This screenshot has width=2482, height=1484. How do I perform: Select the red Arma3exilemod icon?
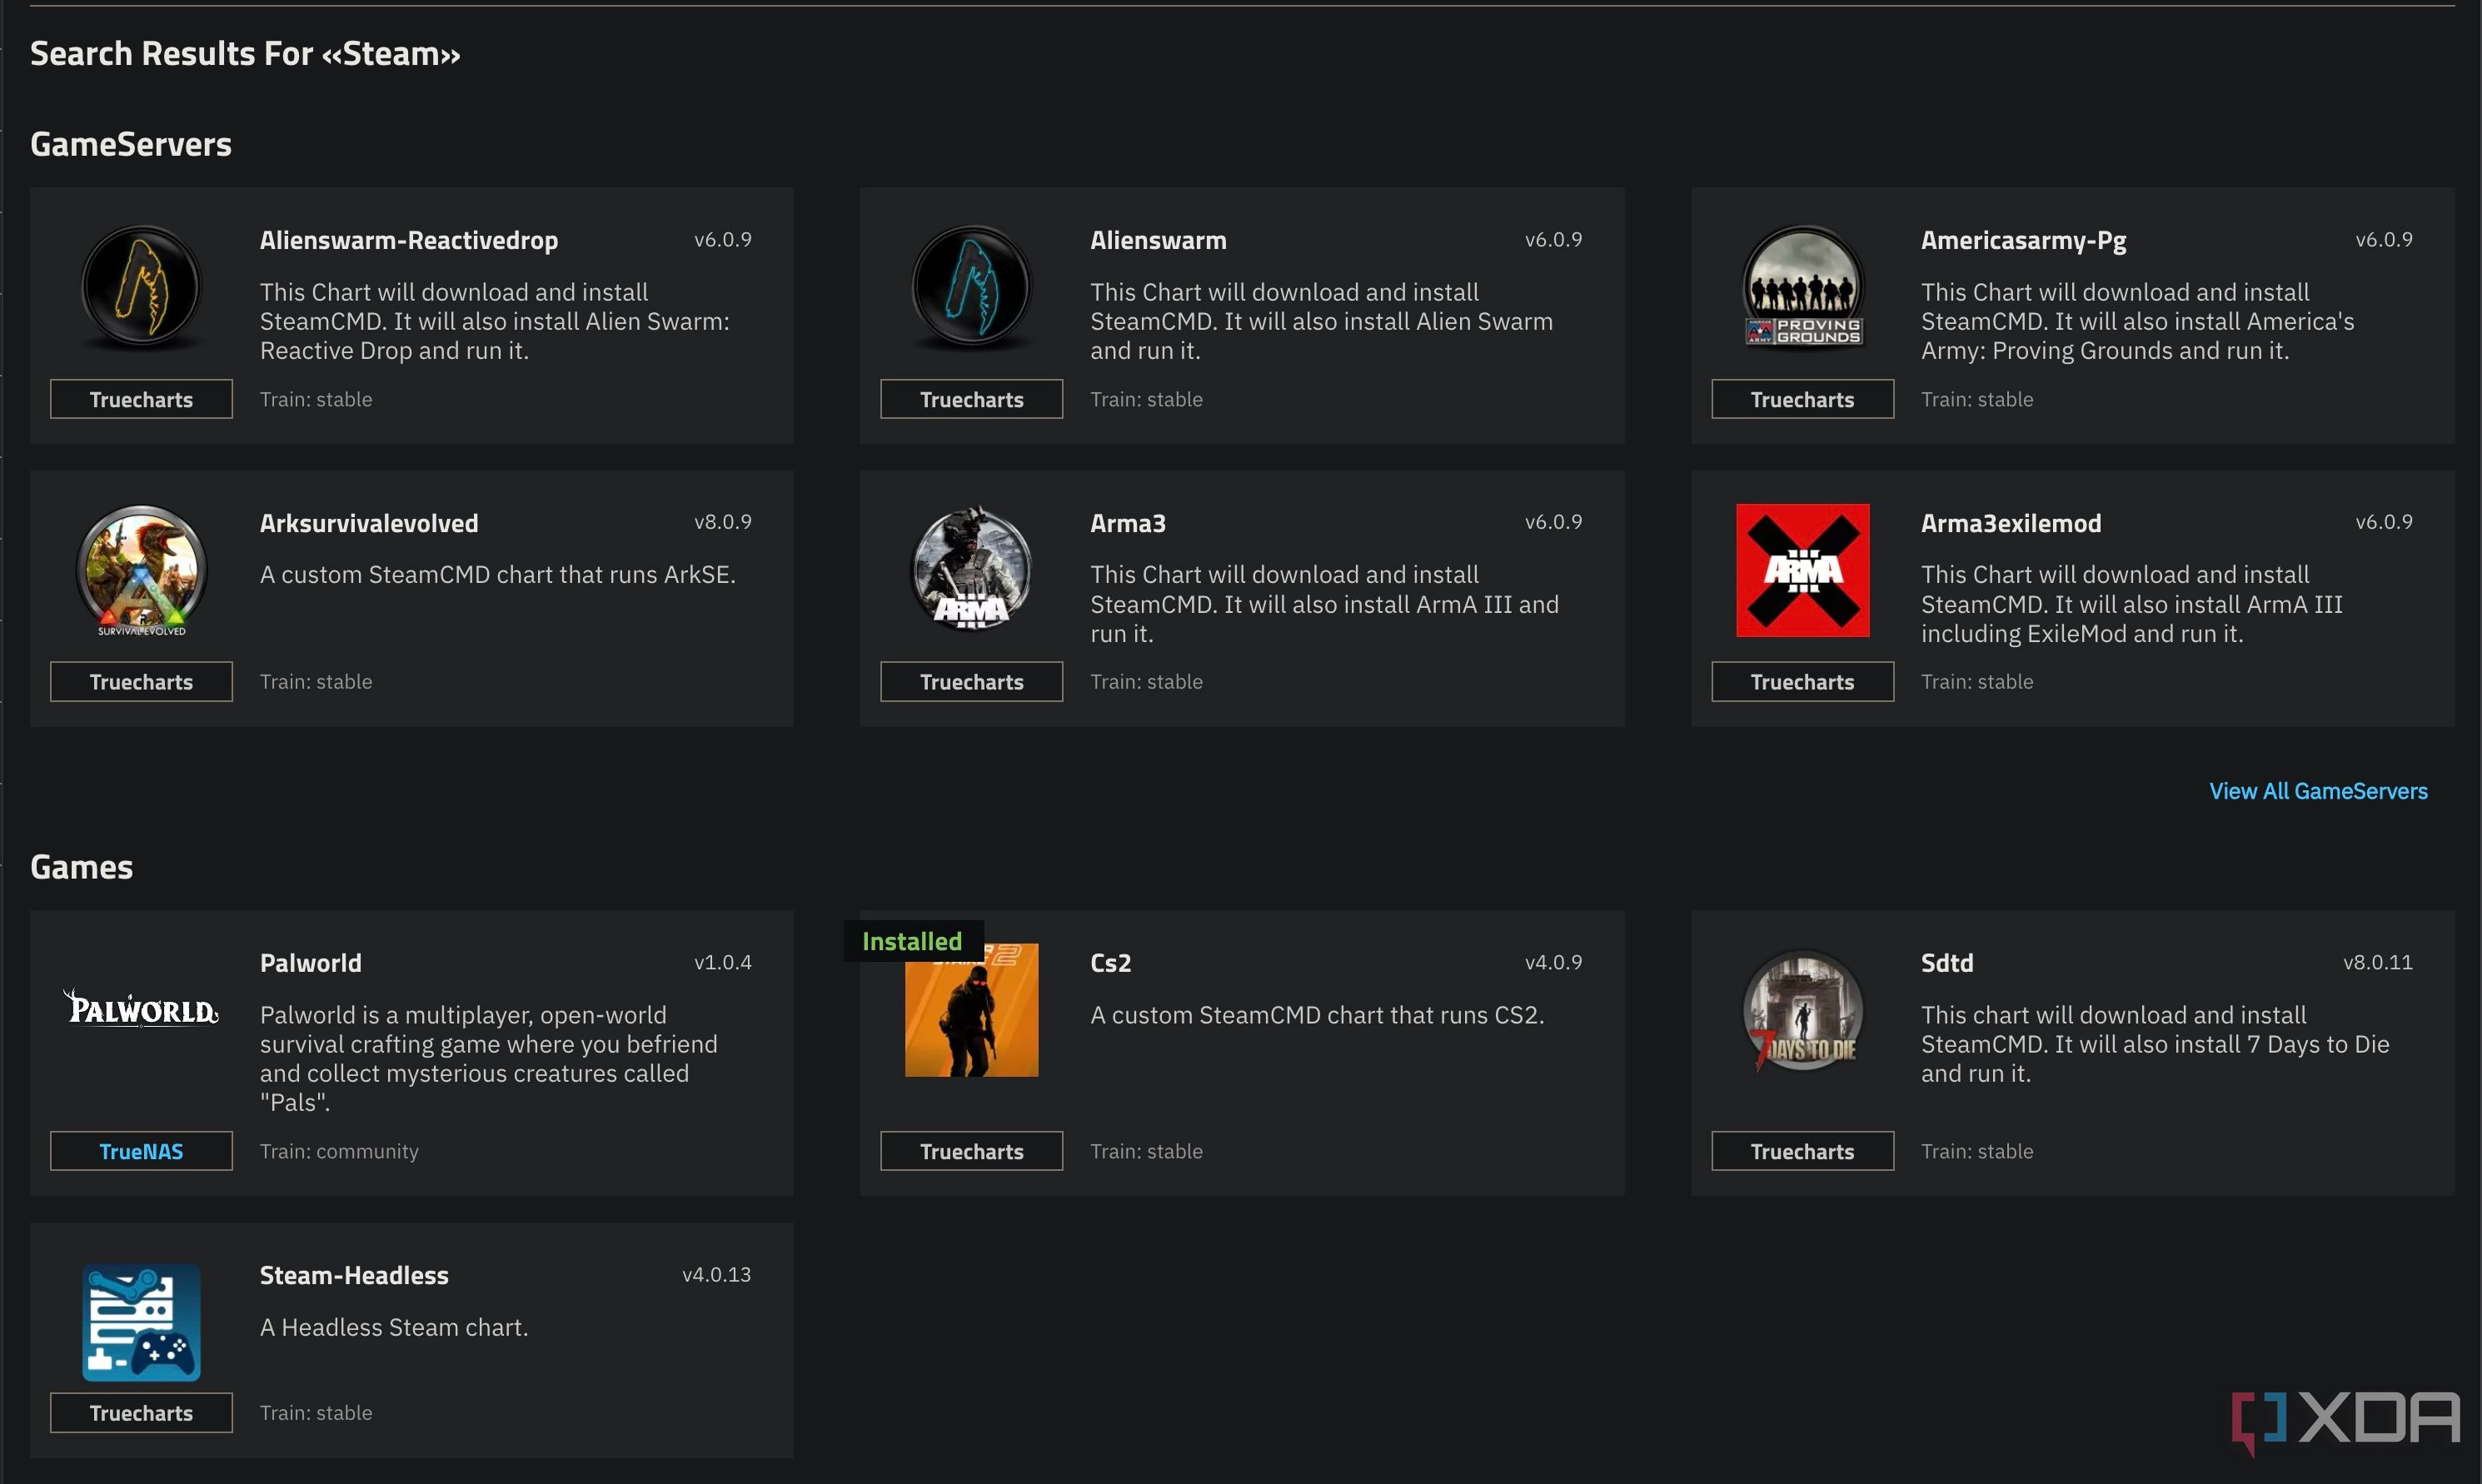1802,570
